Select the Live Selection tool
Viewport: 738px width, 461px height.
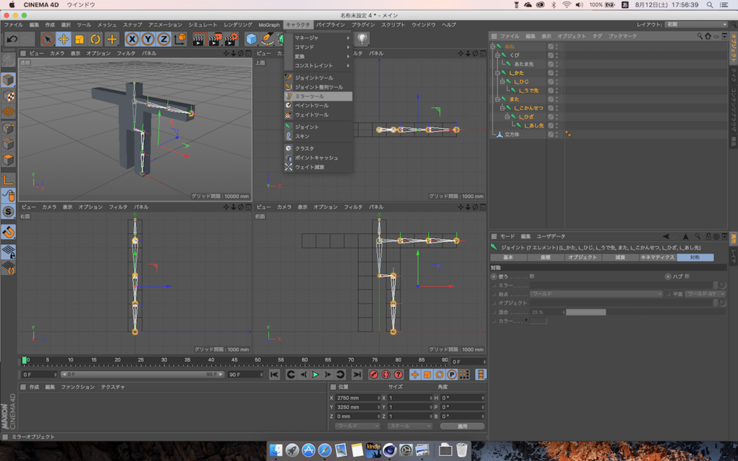[x=47, y=39]
